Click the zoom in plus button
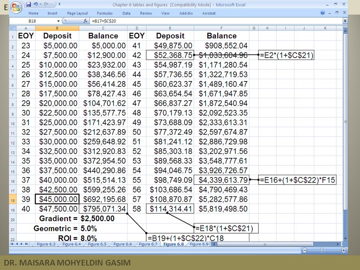 tap(343, 250)
